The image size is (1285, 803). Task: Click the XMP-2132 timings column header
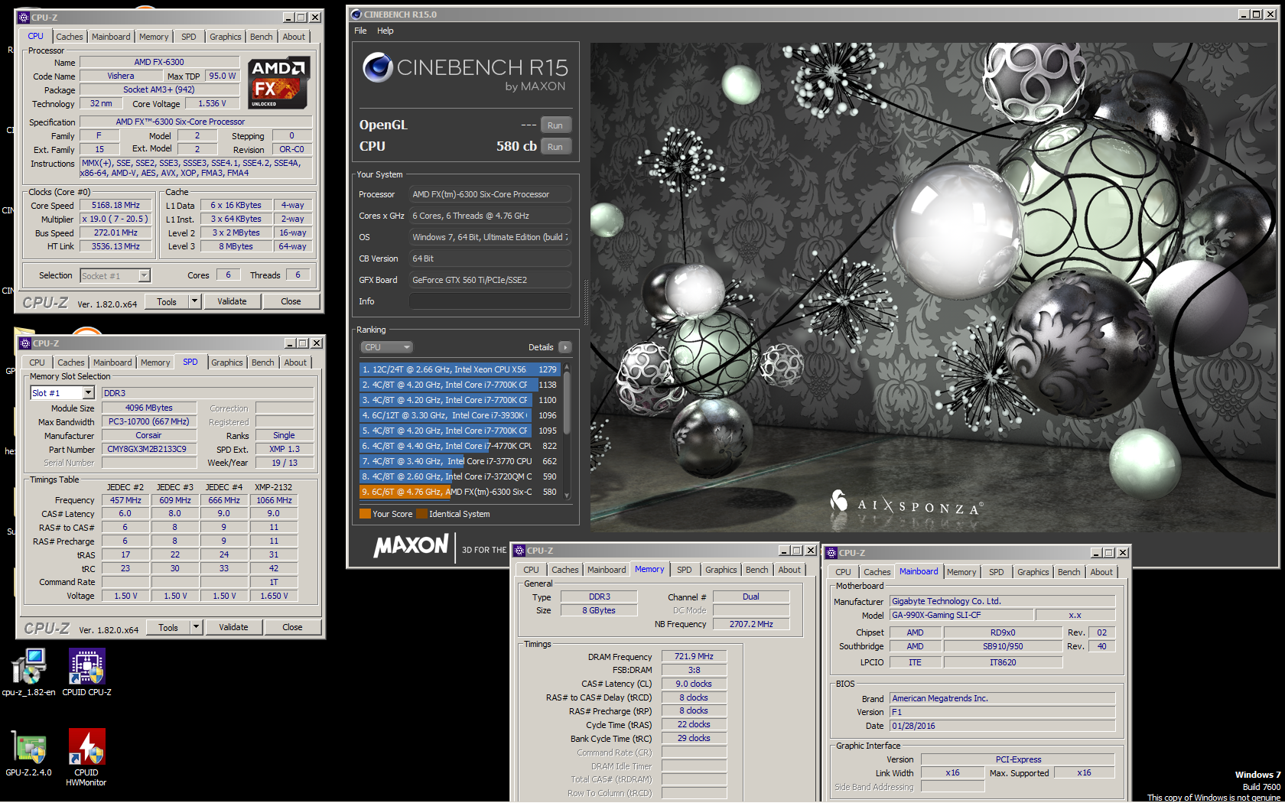(273, 487)
